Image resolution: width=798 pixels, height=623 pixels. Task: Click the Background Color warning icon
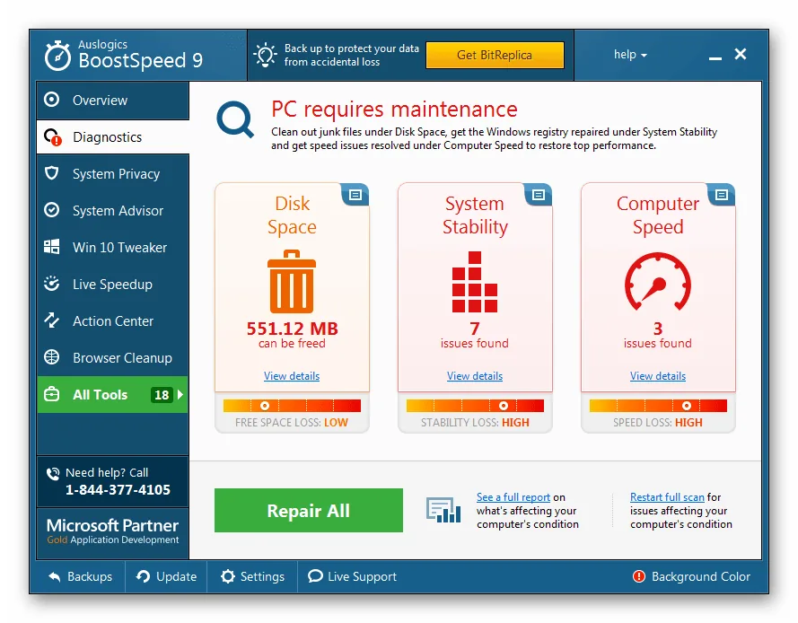pos(638,576)
